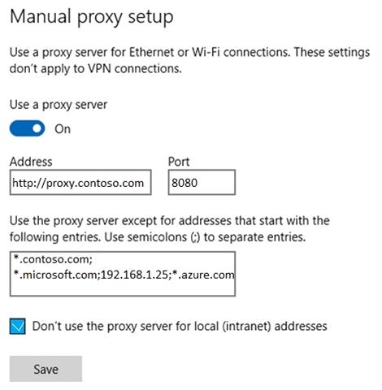The height and width of the screenshot is (390, 382).
Task: Place cursor on the *.azure.com exception entry
Action: tap(203, 275)
